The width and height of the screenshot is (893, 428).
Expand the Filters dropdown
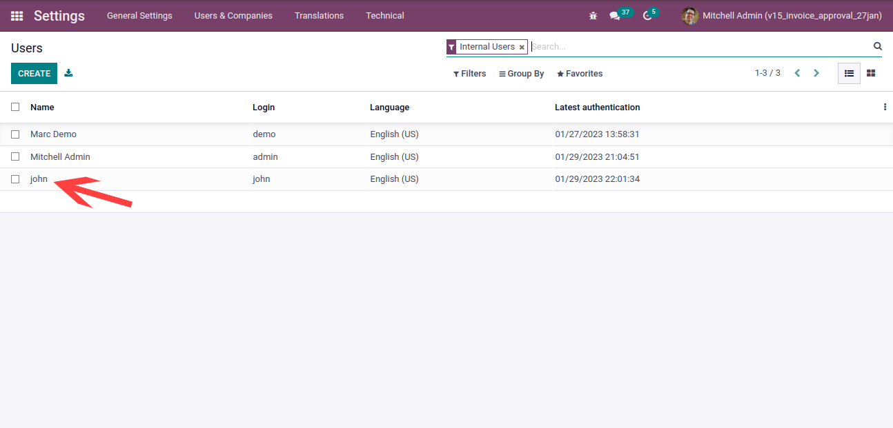coord(469,74)
